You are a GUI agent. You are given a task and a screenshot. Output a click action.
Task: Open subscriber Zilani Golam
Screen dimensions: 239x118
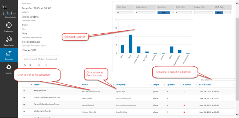click(x=87, y=98)
